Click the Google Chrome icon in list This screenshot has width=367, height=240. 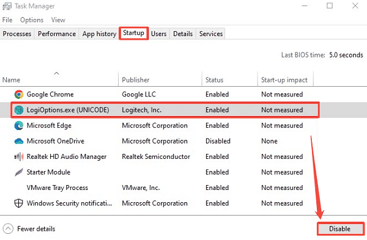coord(19,95)
